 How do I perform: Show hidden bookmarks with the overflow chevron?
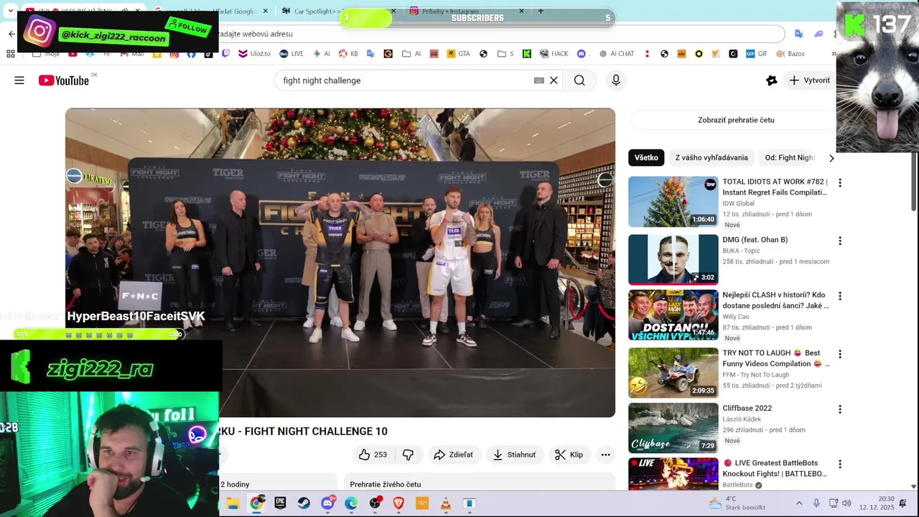834,54
